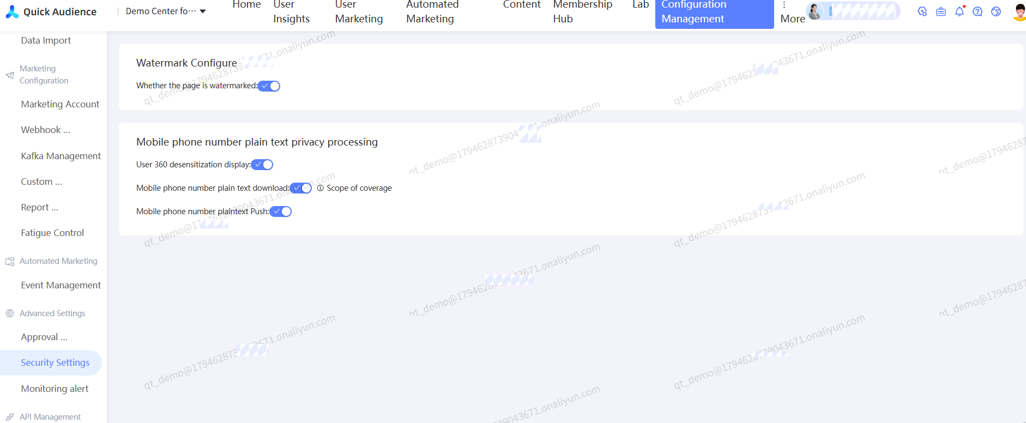The height and width of the screenshot is (423, 1026).
Task: Click the Watermark Configure heading
Action: [186, 63]
